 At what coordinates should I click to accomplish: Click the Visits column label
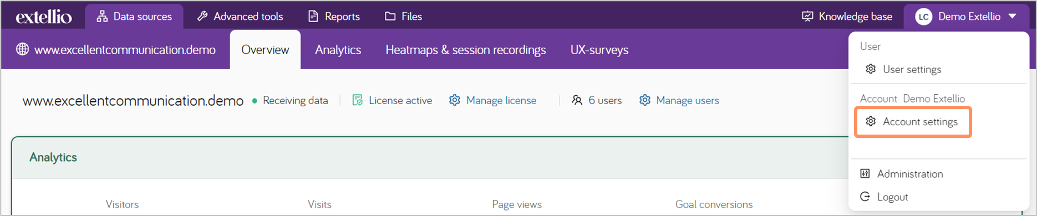point(319,204)
